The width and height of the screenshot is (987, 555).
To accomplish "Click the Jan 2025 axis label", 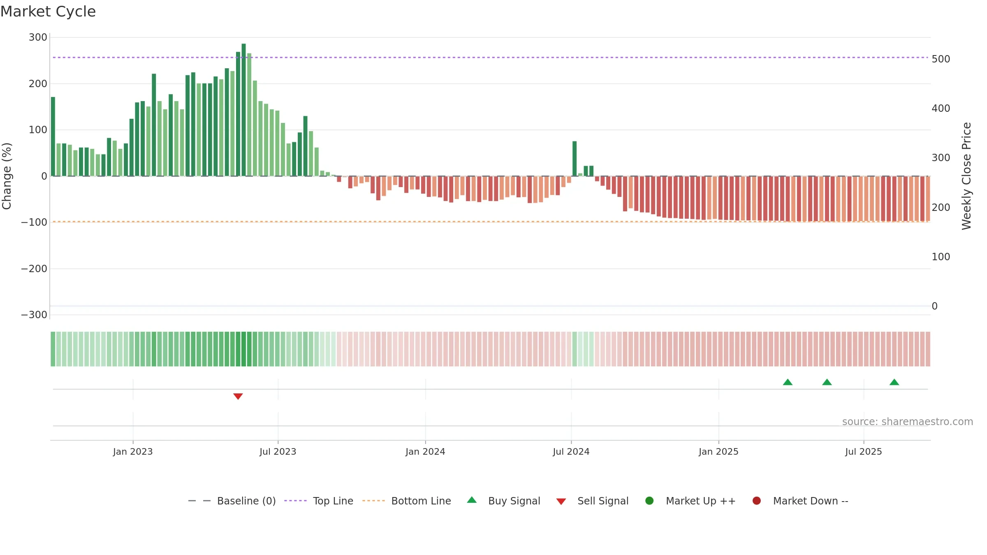I will [718, 451].
